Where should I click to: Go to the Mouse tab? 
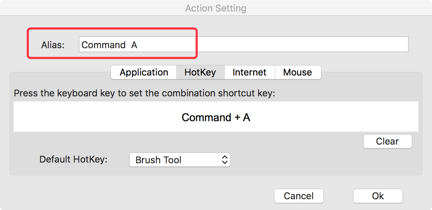tap(297, 72)
